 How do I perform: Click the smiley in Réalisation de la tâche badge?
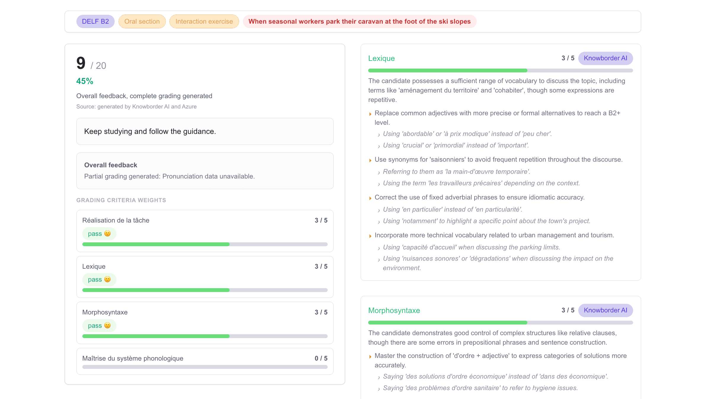tap(108, 233)
